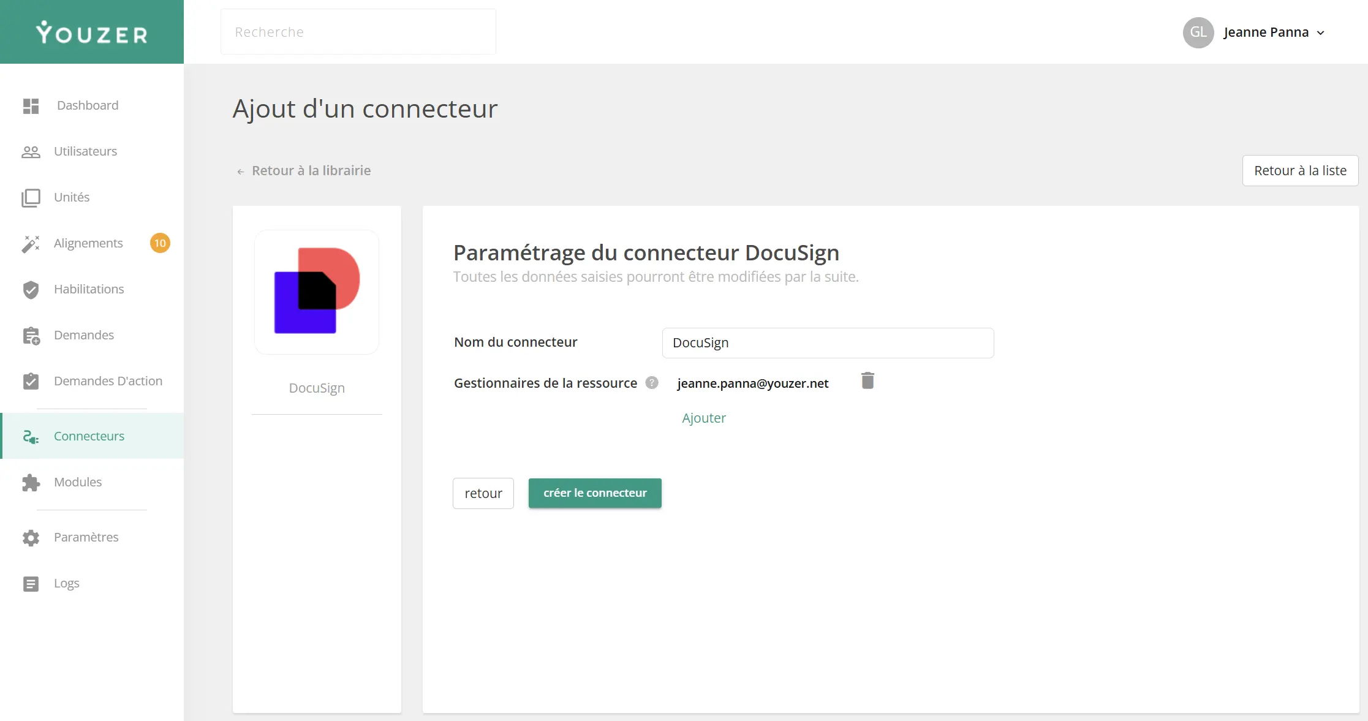
Task: Click créer le connecteur
Action: tap(594, 493)
